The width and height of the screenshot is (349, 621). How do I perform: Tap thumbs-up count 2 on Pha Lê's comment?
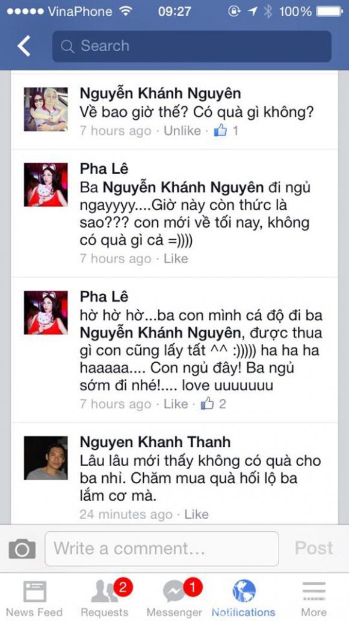(213, 404)
